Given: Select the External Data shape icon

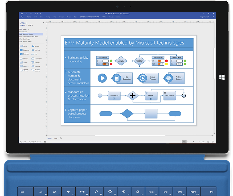Looking at the screenshot, I should click(33, 59).
